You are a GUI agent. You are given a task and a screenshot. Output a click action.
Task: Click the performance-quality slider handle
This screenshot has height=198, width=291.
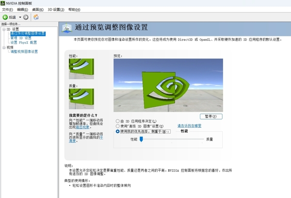[141, 139]
